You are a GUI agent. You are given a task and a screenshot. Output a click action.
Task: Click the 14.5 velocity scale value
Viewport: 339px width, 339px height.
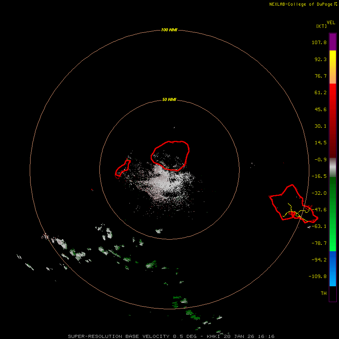(321, 143)
